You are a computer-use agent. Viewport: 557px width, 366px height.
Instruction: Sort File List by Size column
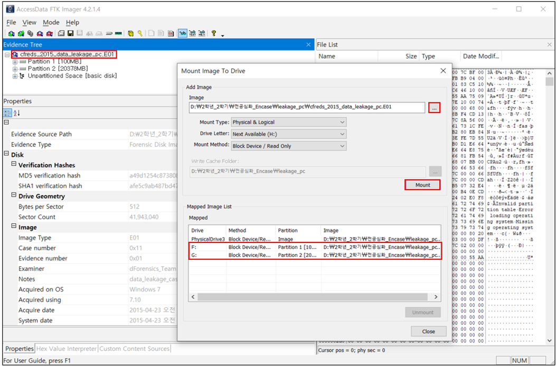(399, 56)
